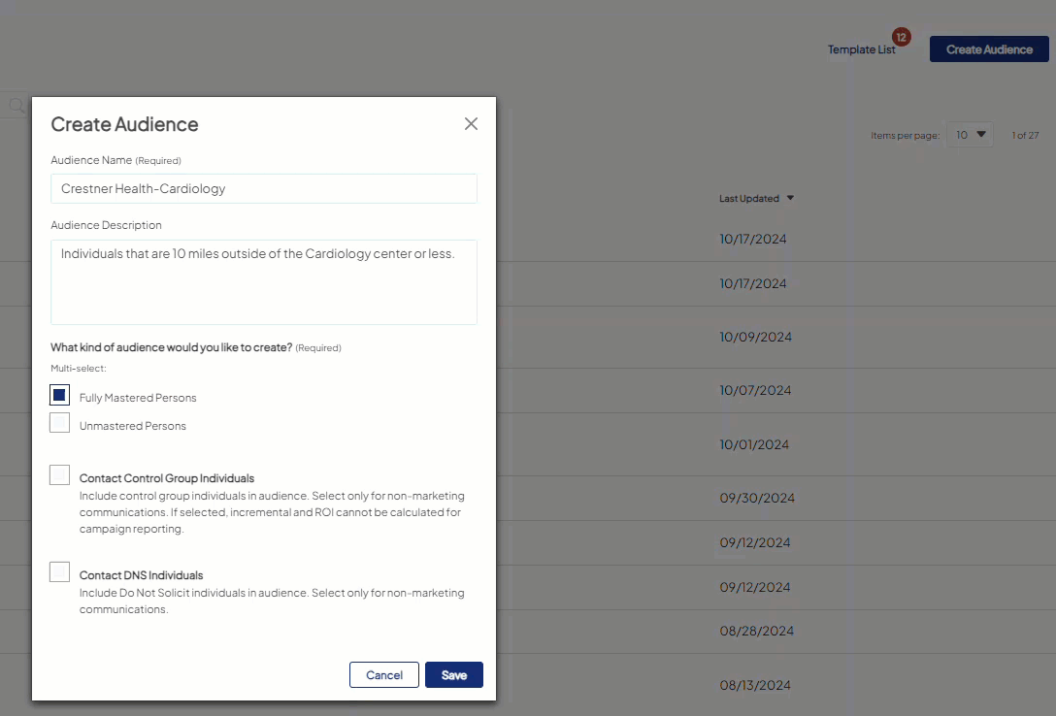The width and height of the screenshot is (1056, 716).
Task: Click the Last Updated column header
Action: (748, 199)
